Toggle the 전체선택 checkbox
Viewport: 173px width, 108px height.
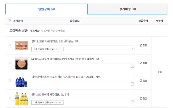tap(10, 20)
